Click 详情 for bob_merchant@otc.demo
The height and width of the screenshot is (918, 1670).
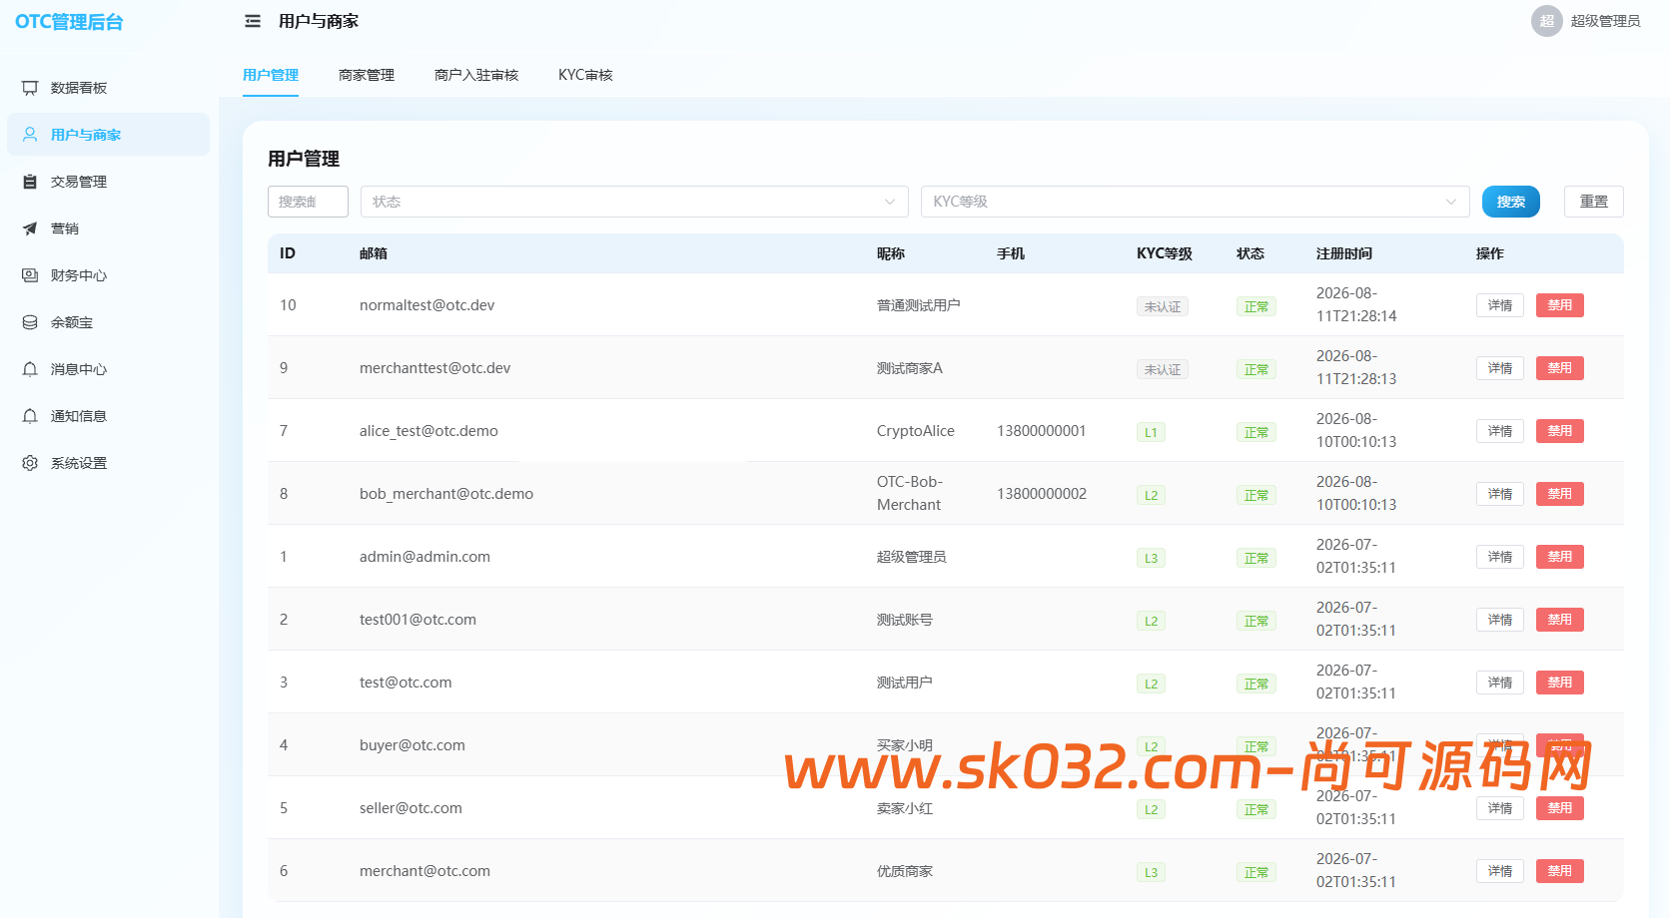pos(1500,494)
